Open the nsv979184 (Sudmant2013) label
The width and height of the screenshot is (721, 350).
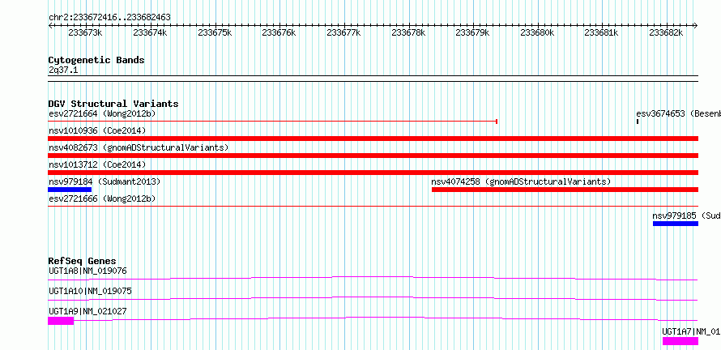(x=105, y=181)
